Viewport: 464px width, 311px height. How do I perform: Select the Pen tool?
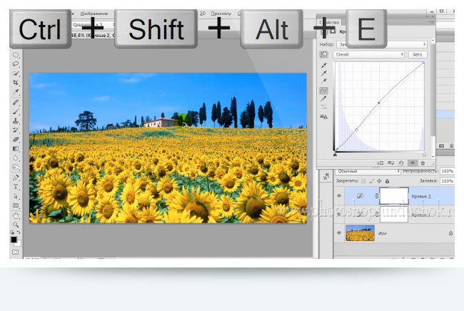click(x=16, y=178)
